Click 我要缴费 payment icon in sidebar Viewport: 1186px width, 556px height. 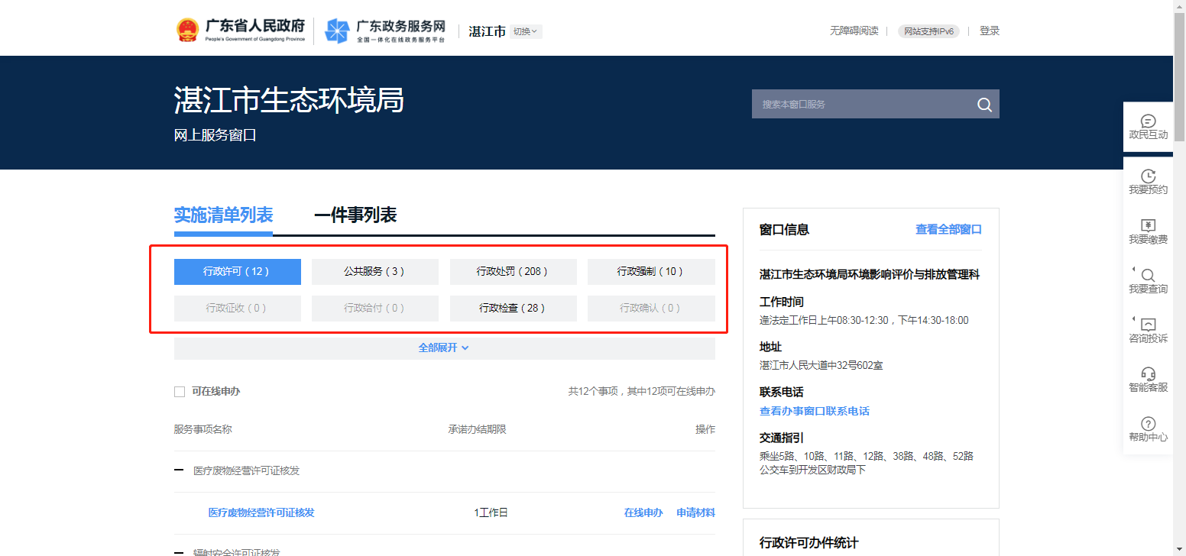point(1148,226)
